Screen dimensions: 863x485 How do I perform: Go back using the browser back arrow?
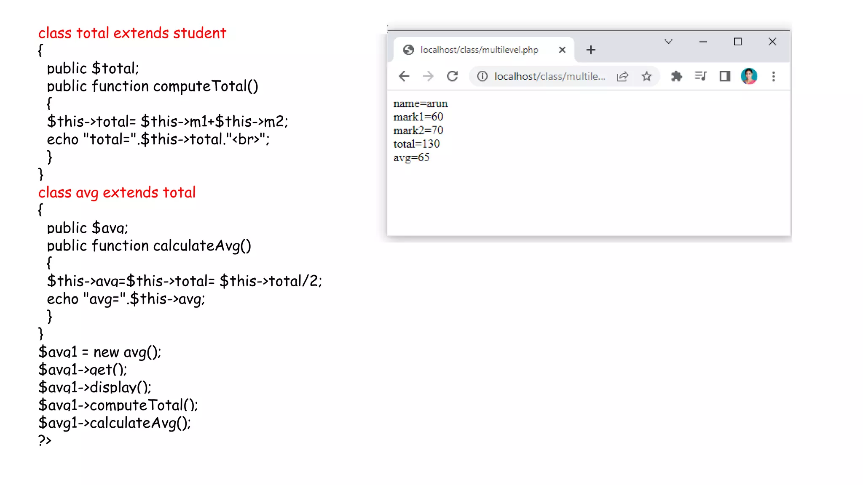click(x=404, y=76)
